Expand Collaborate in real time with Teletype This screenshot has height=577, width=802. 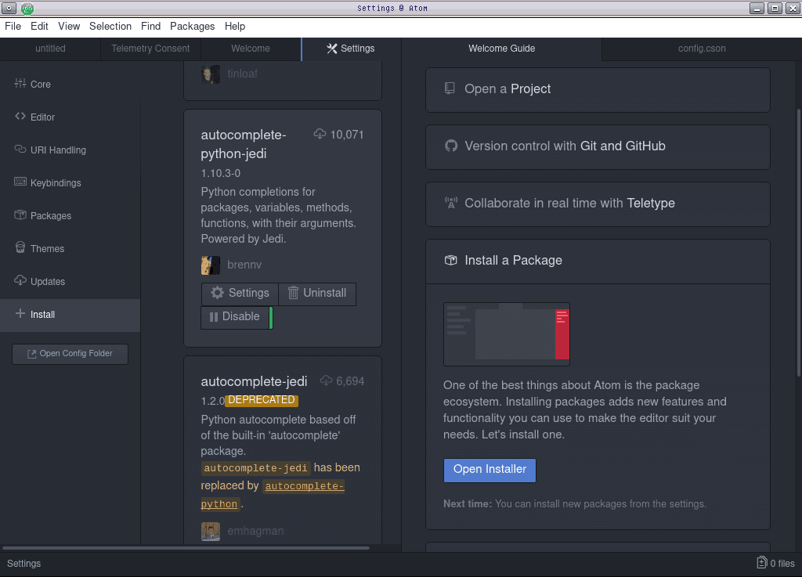[x=598, y=204]
